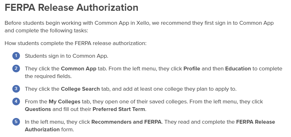
Task: Click the bold Preferred Start Term text
Action: pos(119,109)
